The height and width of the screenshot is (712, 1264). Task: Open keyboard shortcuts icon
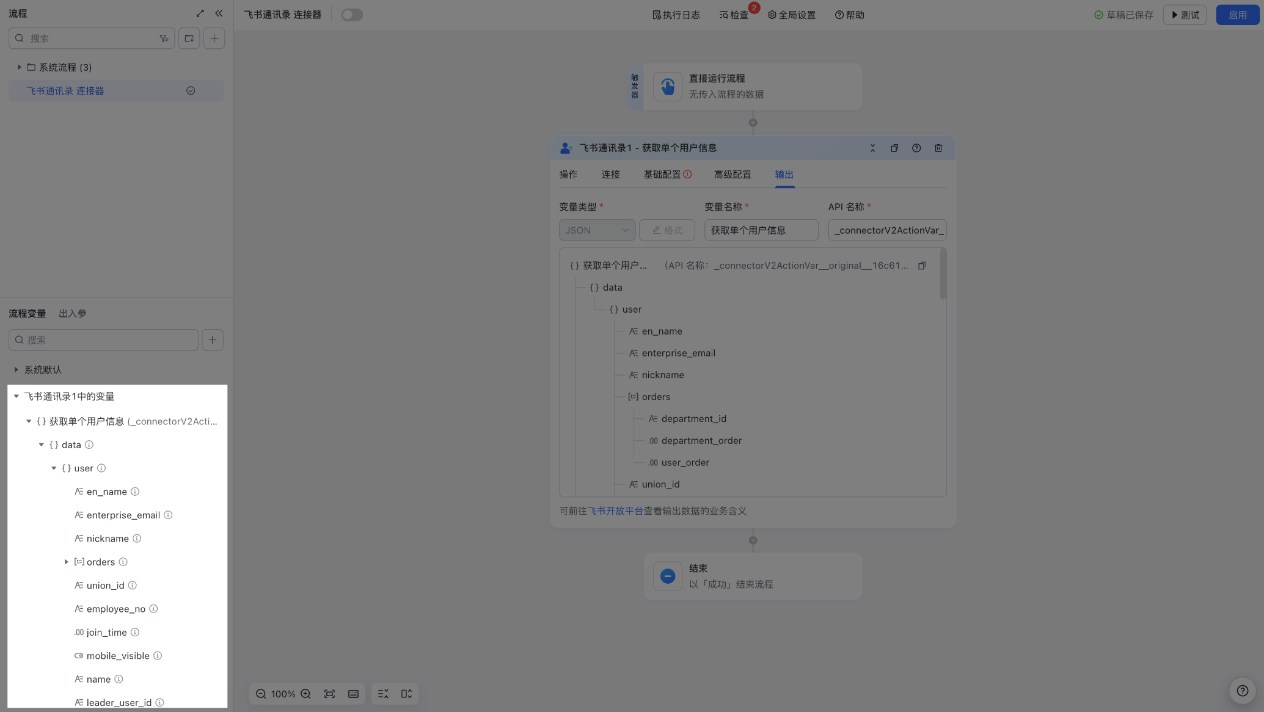coord(353,694)
